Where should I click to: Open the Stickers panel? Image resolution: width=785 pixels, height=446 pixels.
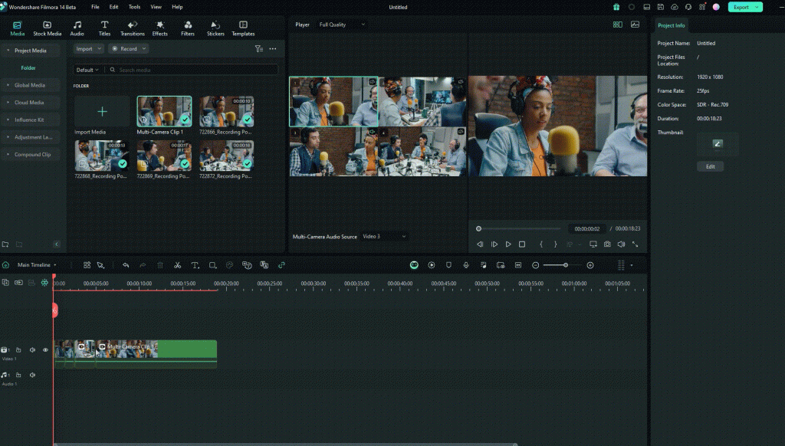[215, 28]
